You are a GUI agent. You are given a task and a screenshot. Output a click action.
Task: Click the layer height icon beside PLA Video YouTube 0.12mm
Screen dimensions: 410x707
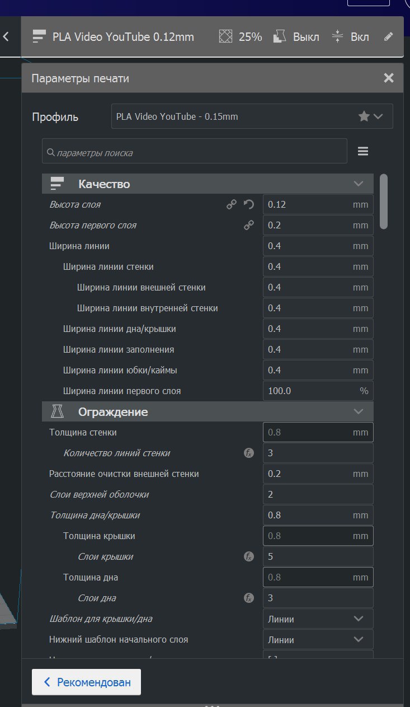tap(39, 37)
